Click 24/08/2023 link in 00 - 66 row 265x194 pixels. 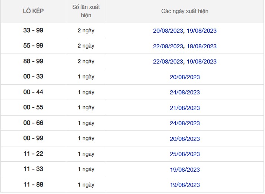point(185,123)
